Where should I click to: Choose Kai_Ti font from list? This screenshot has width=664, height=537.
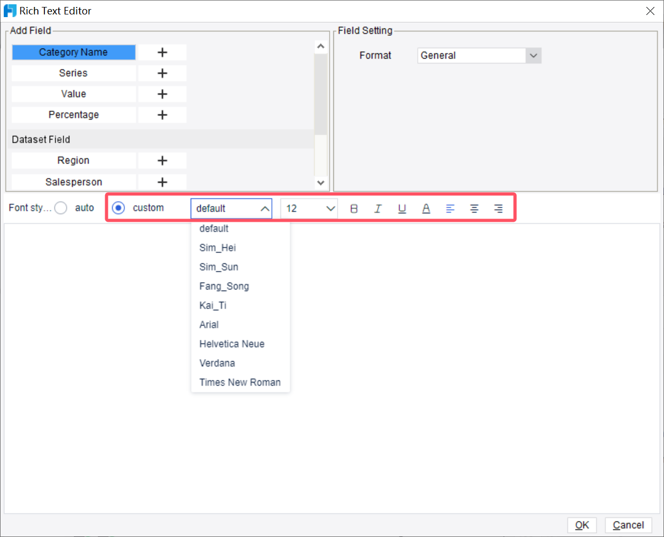tap(240, 306)
